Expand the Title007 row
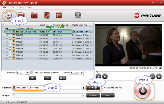The height and width of the screenshot is (104, 164). click(x=7, y=52)
